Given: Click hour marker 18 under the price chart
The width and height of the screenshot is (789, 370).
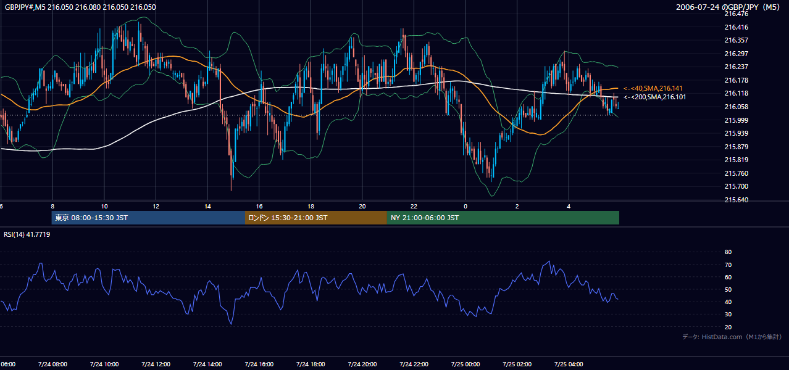Looking at the screenshot, I should [311, 207].
